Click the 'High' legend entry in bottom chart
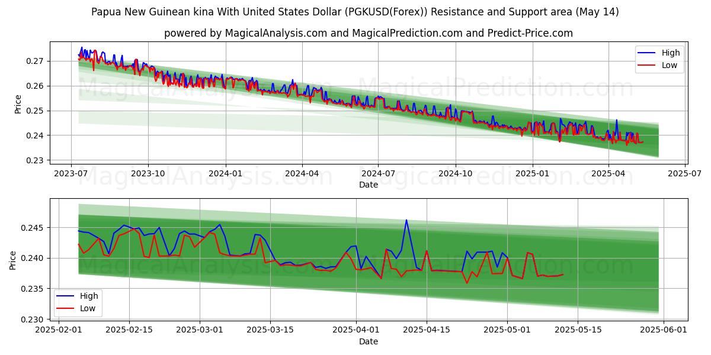Image resolution: width=711 pixels, height=355 pixels. (x=89, y=296)
